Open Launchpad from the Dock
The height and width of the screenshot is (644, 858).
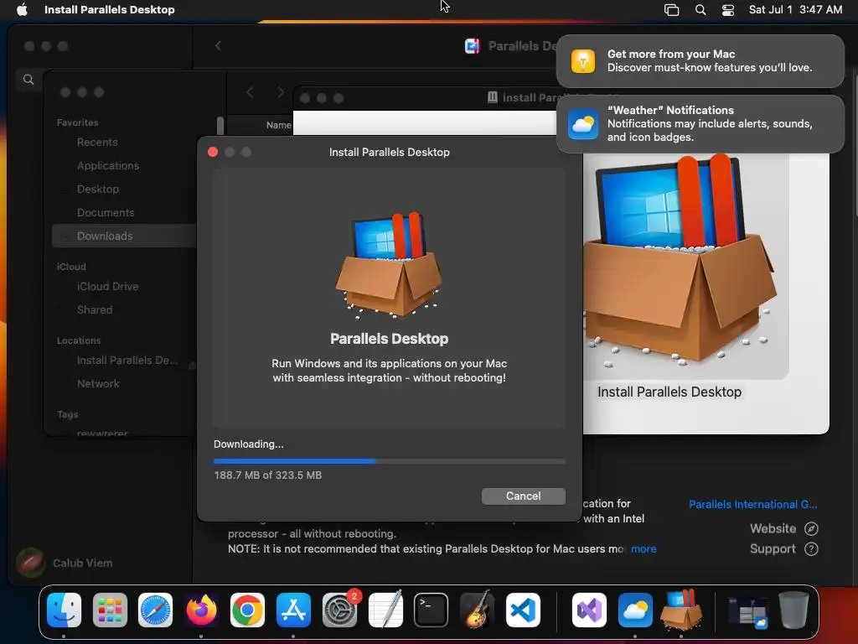(110, 610)
